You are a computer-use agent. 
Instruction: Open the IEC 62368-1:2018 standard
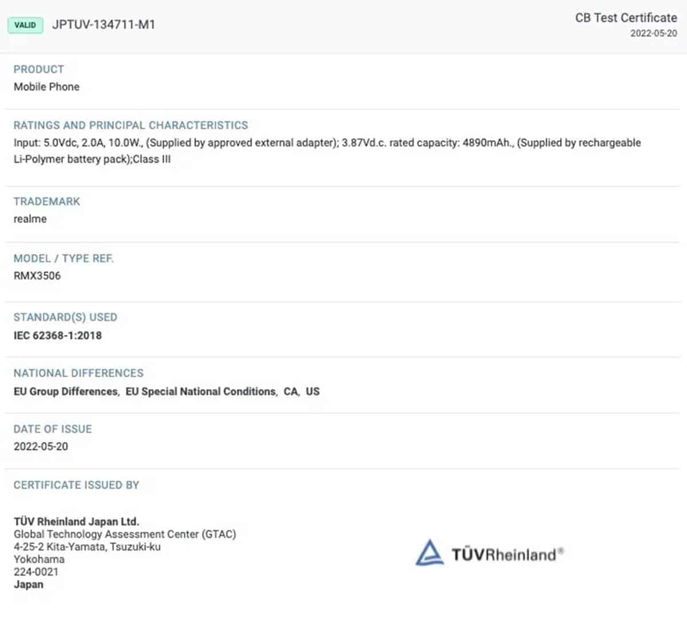click(58, 335)
